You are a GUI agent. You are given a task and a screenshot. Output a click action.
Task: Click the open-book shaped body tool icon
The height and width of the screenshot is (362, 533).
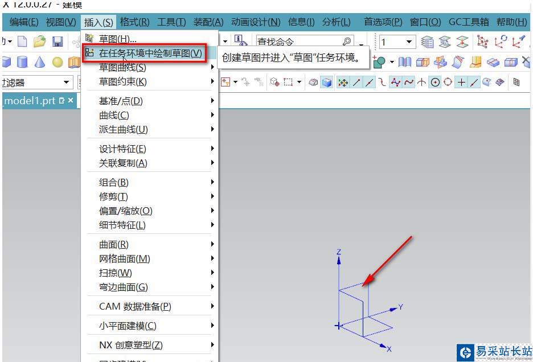pyautogui.click(x=405, y=62)
